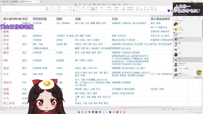This screenshot has width=203, height=114.
Task: Click the 出装 header cell
Action: 93,19
